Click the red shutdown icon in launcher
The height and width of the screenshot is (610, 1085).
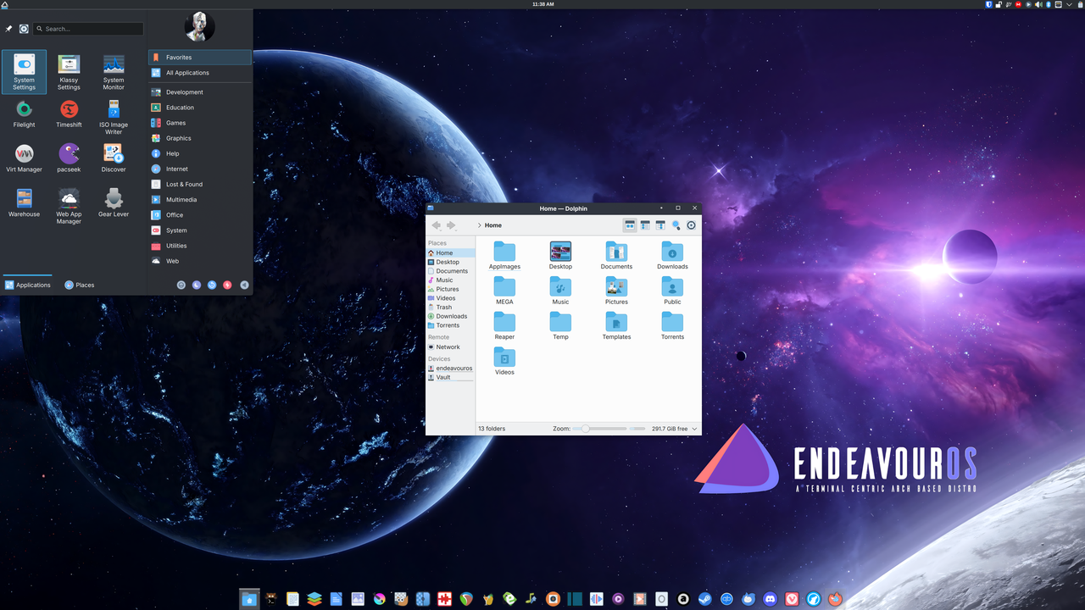[x=227, y=286]
